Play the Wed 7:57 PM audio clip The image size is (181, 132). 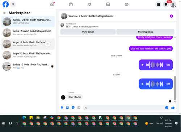(143, 65)
